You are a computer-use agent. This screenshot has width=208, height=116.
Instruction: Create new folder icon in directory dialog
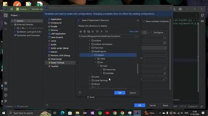tap(98, 31)
